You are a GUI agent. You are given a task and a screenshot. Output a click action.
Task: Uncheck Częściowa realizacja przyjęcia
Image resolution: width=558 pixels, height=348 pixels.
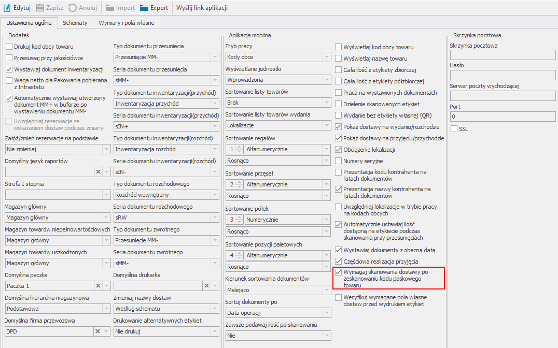point(339,262)
